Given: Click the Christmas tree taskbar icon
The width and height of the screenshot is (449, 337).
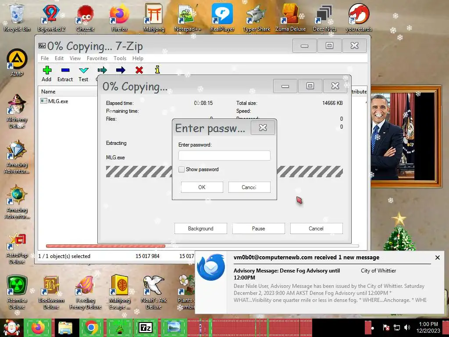Looking at the screenshot, I should pos(119,327).
